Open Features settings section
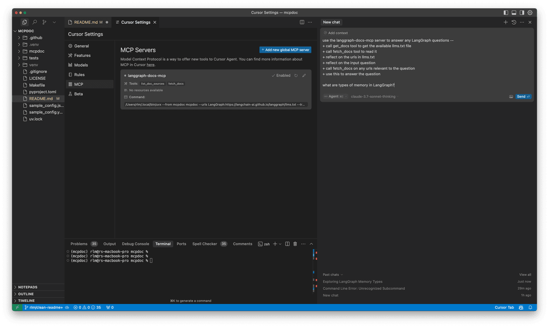This screenshot has height=327, width=549. [90, 56]
